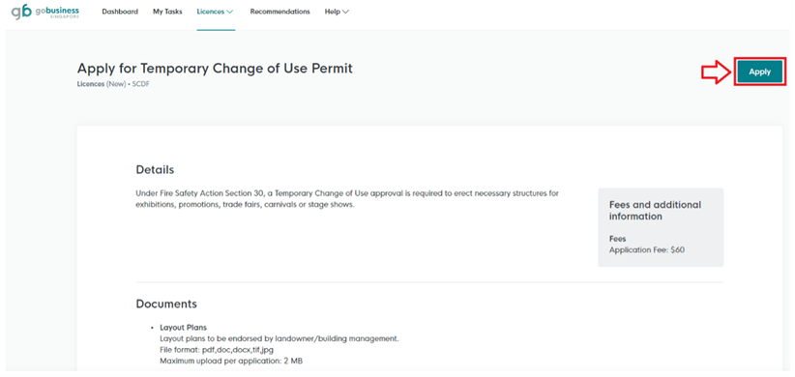This screenshot has height=377, width=795.
Task: Click the chevron next to Help
Action: (x=346, y=12)
